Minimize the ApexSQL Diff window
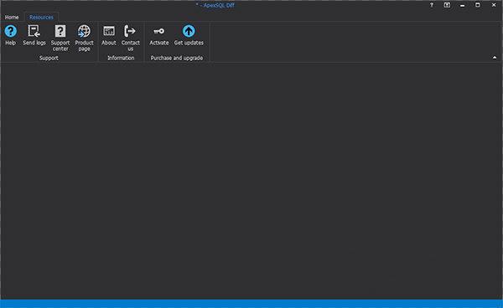This screenshot has height=308, width=503. coord(462,5)
